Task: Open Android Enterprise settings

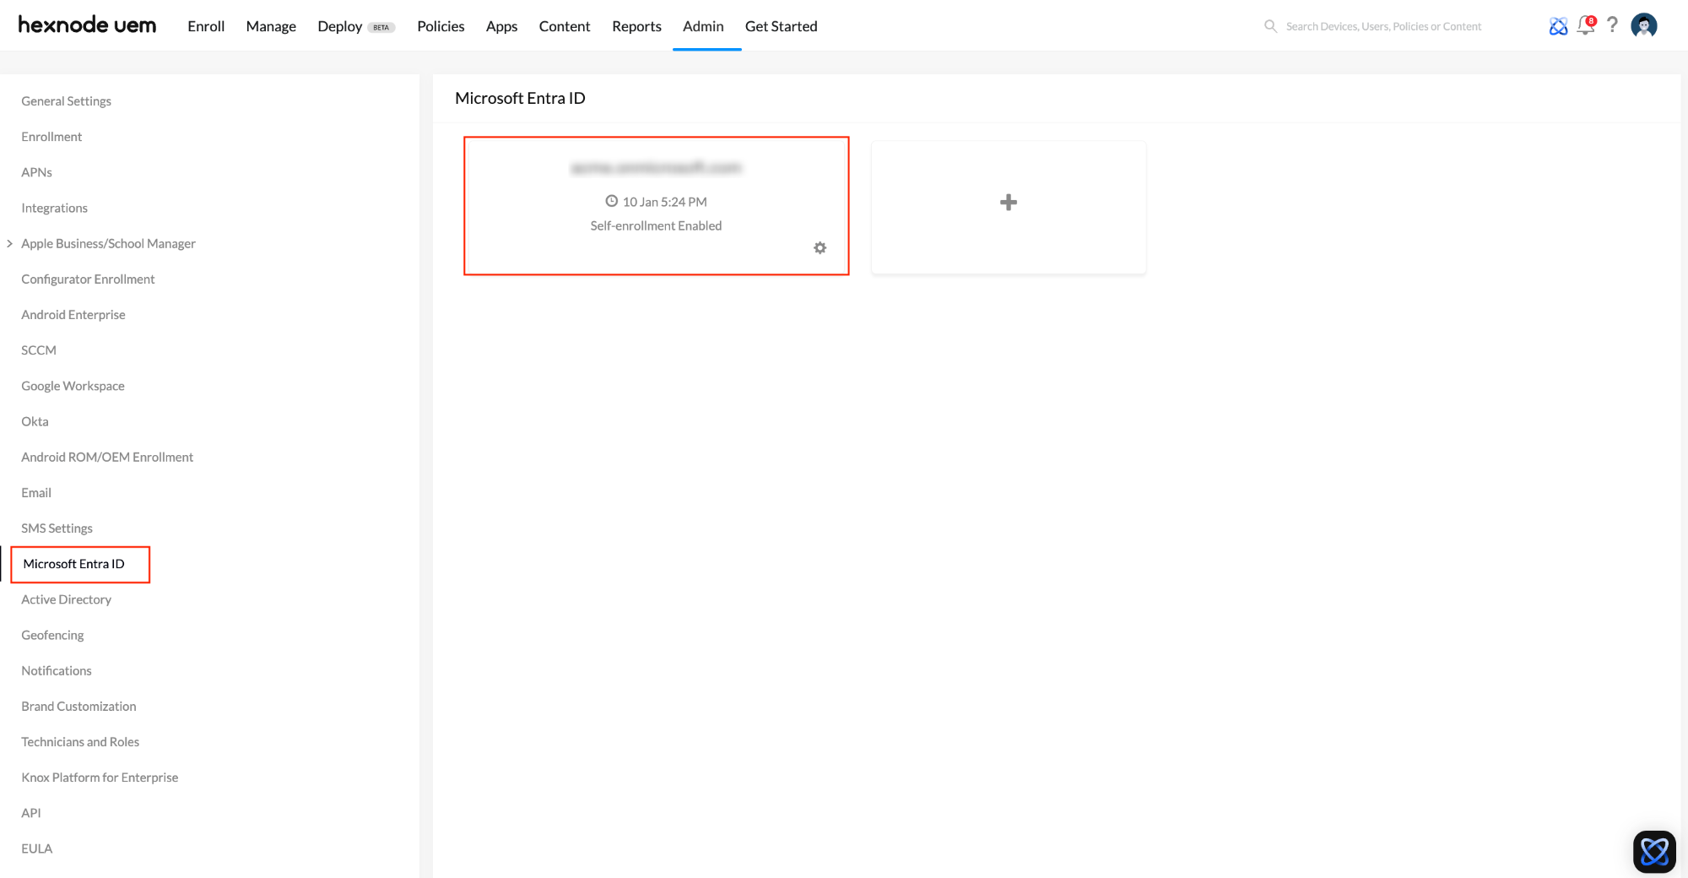Action: pos(73,314)
